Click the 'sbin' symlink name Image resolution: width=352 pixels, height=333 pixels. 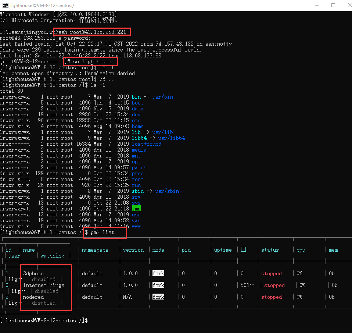tap(138, 191)
